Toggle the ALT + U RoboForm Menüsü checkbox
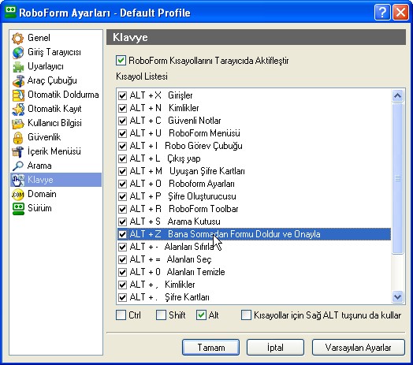The height and width of the screenshot is (365, 413). (122, 133)
